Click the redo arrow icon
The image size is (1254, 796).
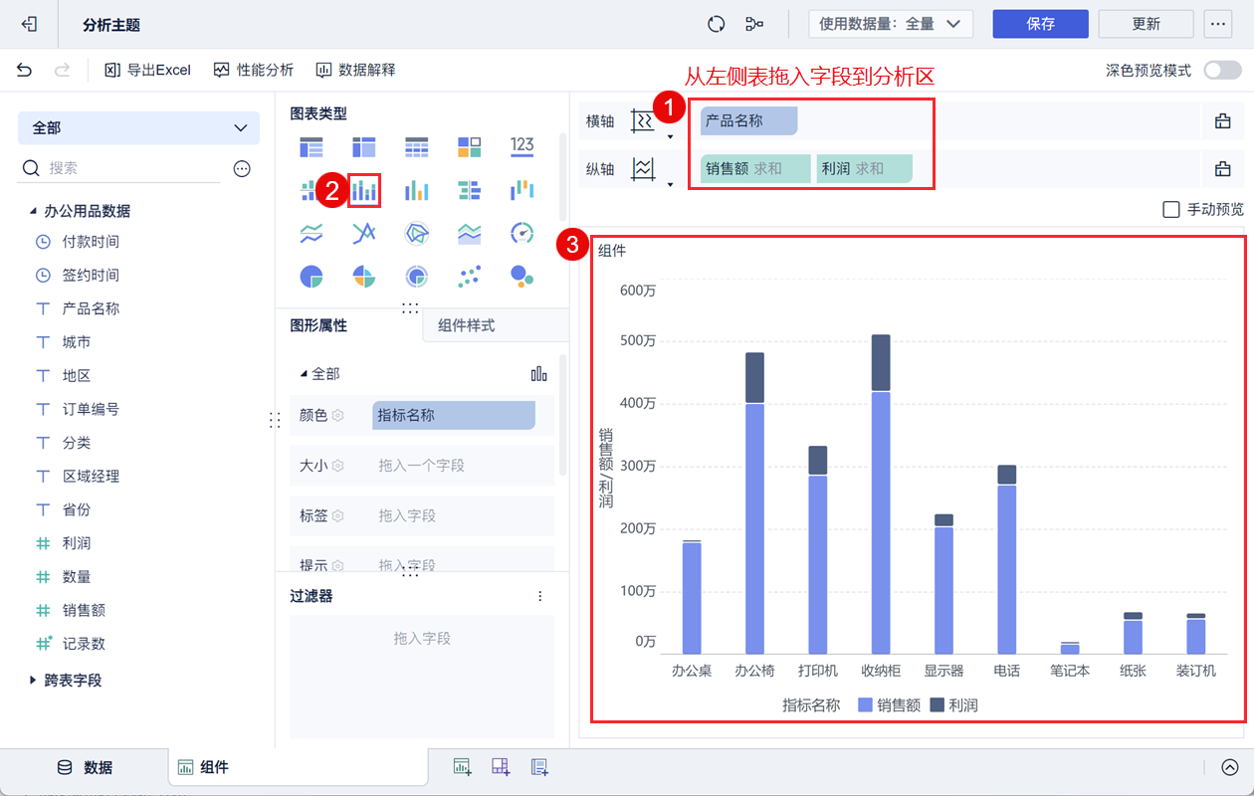[62, 70]
